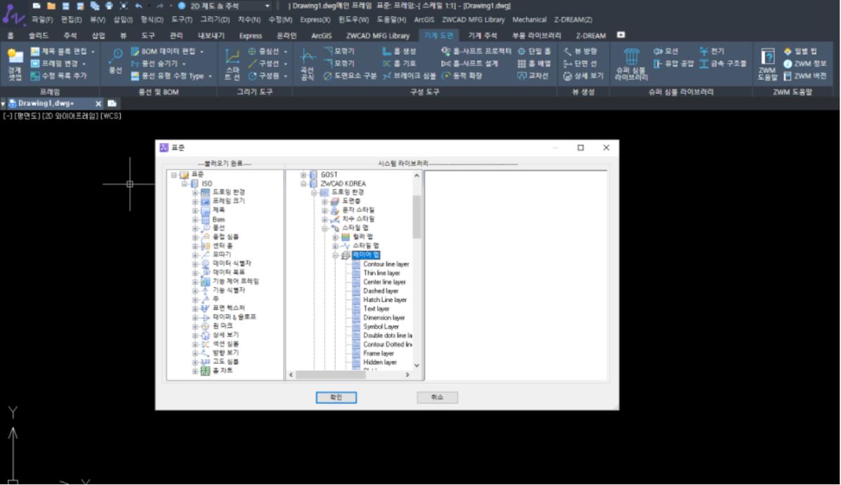Select the Contour line layer item

[386, 264]
